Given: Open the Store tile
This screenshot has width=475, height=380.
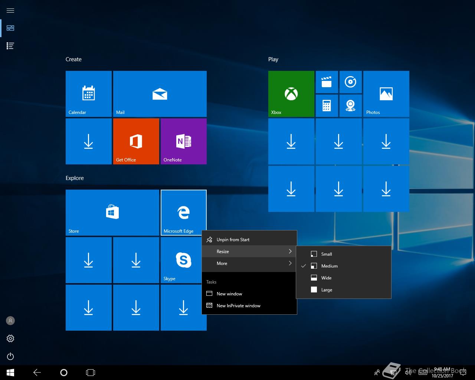Looking at the screenshot, I should (112, 213).
